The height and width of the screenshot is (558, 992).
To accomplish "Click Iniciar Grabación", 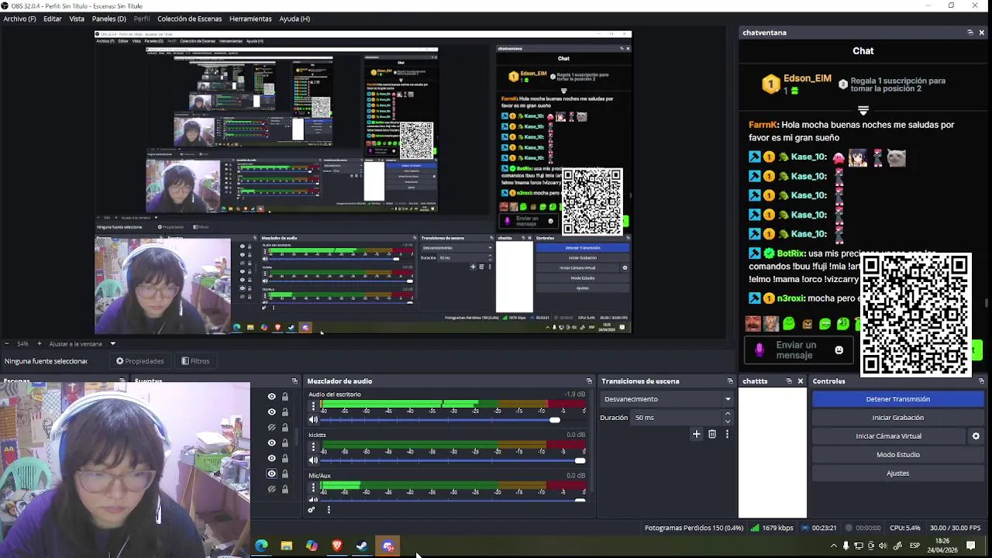I will coord(897,418).
